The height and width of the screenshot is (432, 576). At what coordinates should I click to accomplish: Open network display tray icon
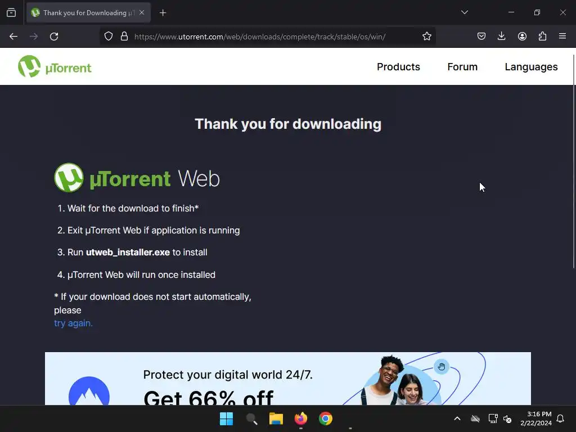click(x=493, y=418)
